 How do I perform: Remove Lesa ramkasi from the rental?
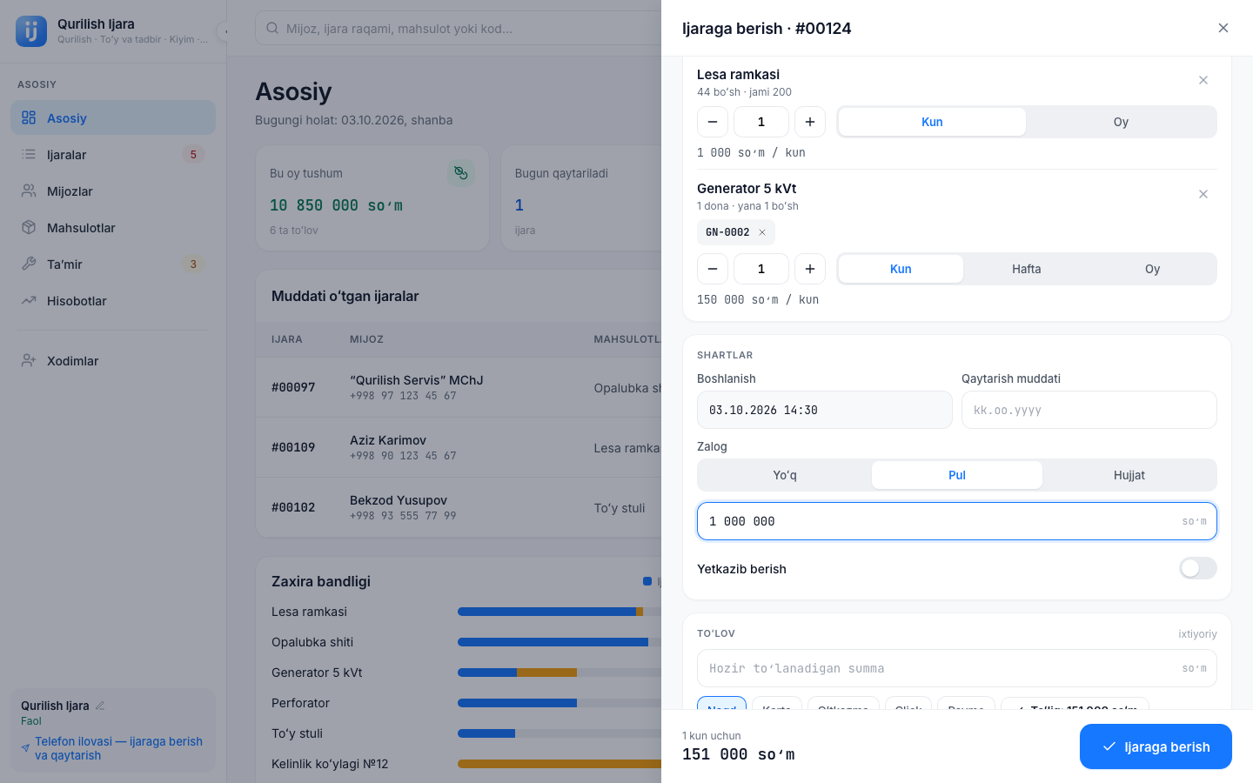point(1203,80)
